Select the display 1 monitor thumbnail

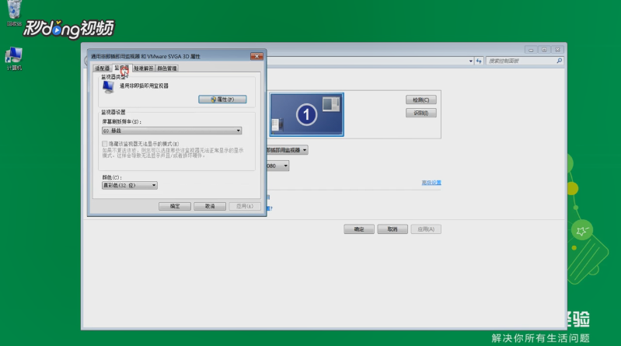pos(306,114)
